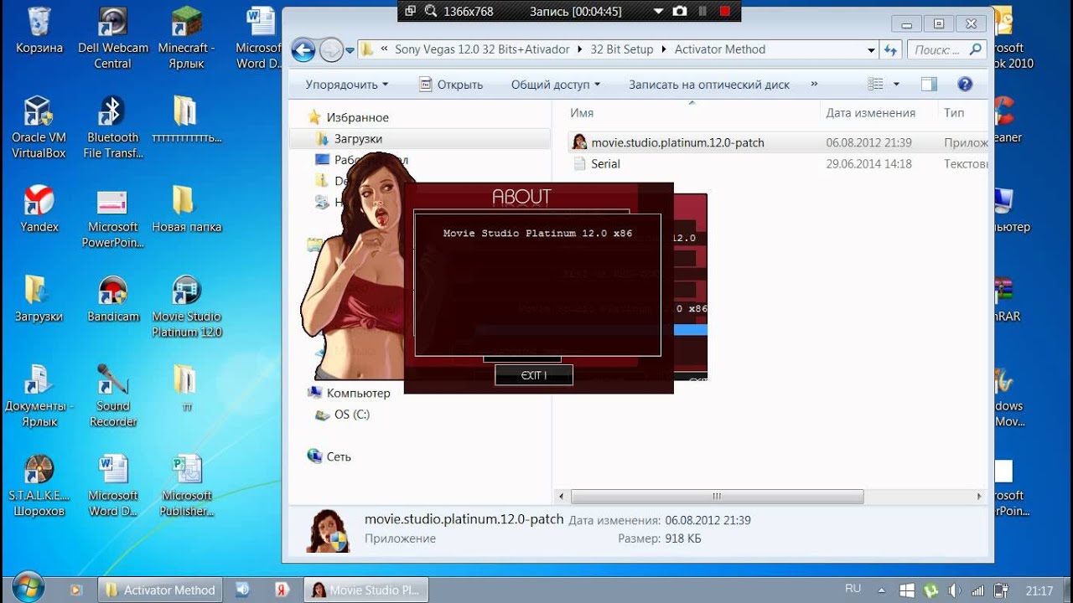Switch to Activator Method taskbar button
This screenshot has height=603, width=1073.
pos(161,590)
